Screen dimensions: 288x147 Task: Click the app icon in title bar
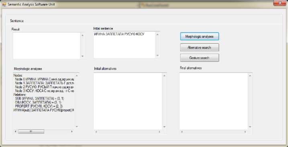[4, 4]
